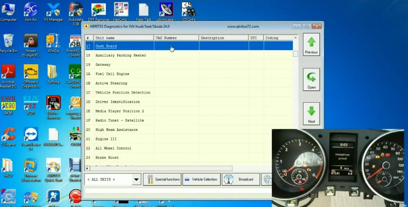Select the 19 Gateway unit row
408x207 pixels.
[189, 65]
